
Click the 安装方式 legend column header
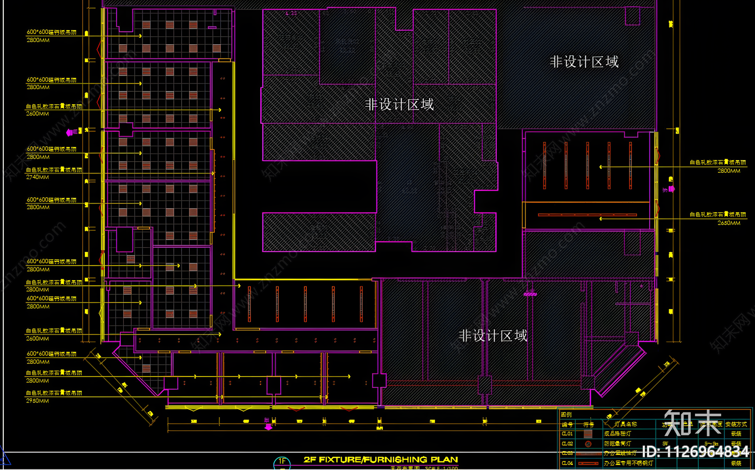click(736, 424)
